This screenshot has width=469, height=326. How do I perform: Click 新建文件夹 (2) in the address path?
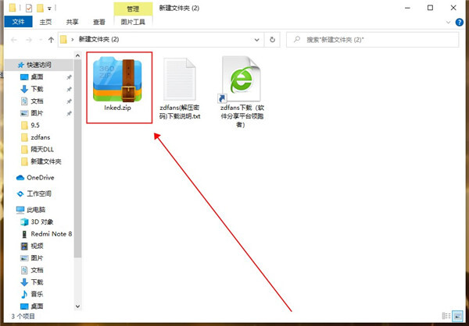tap(98, 40)
